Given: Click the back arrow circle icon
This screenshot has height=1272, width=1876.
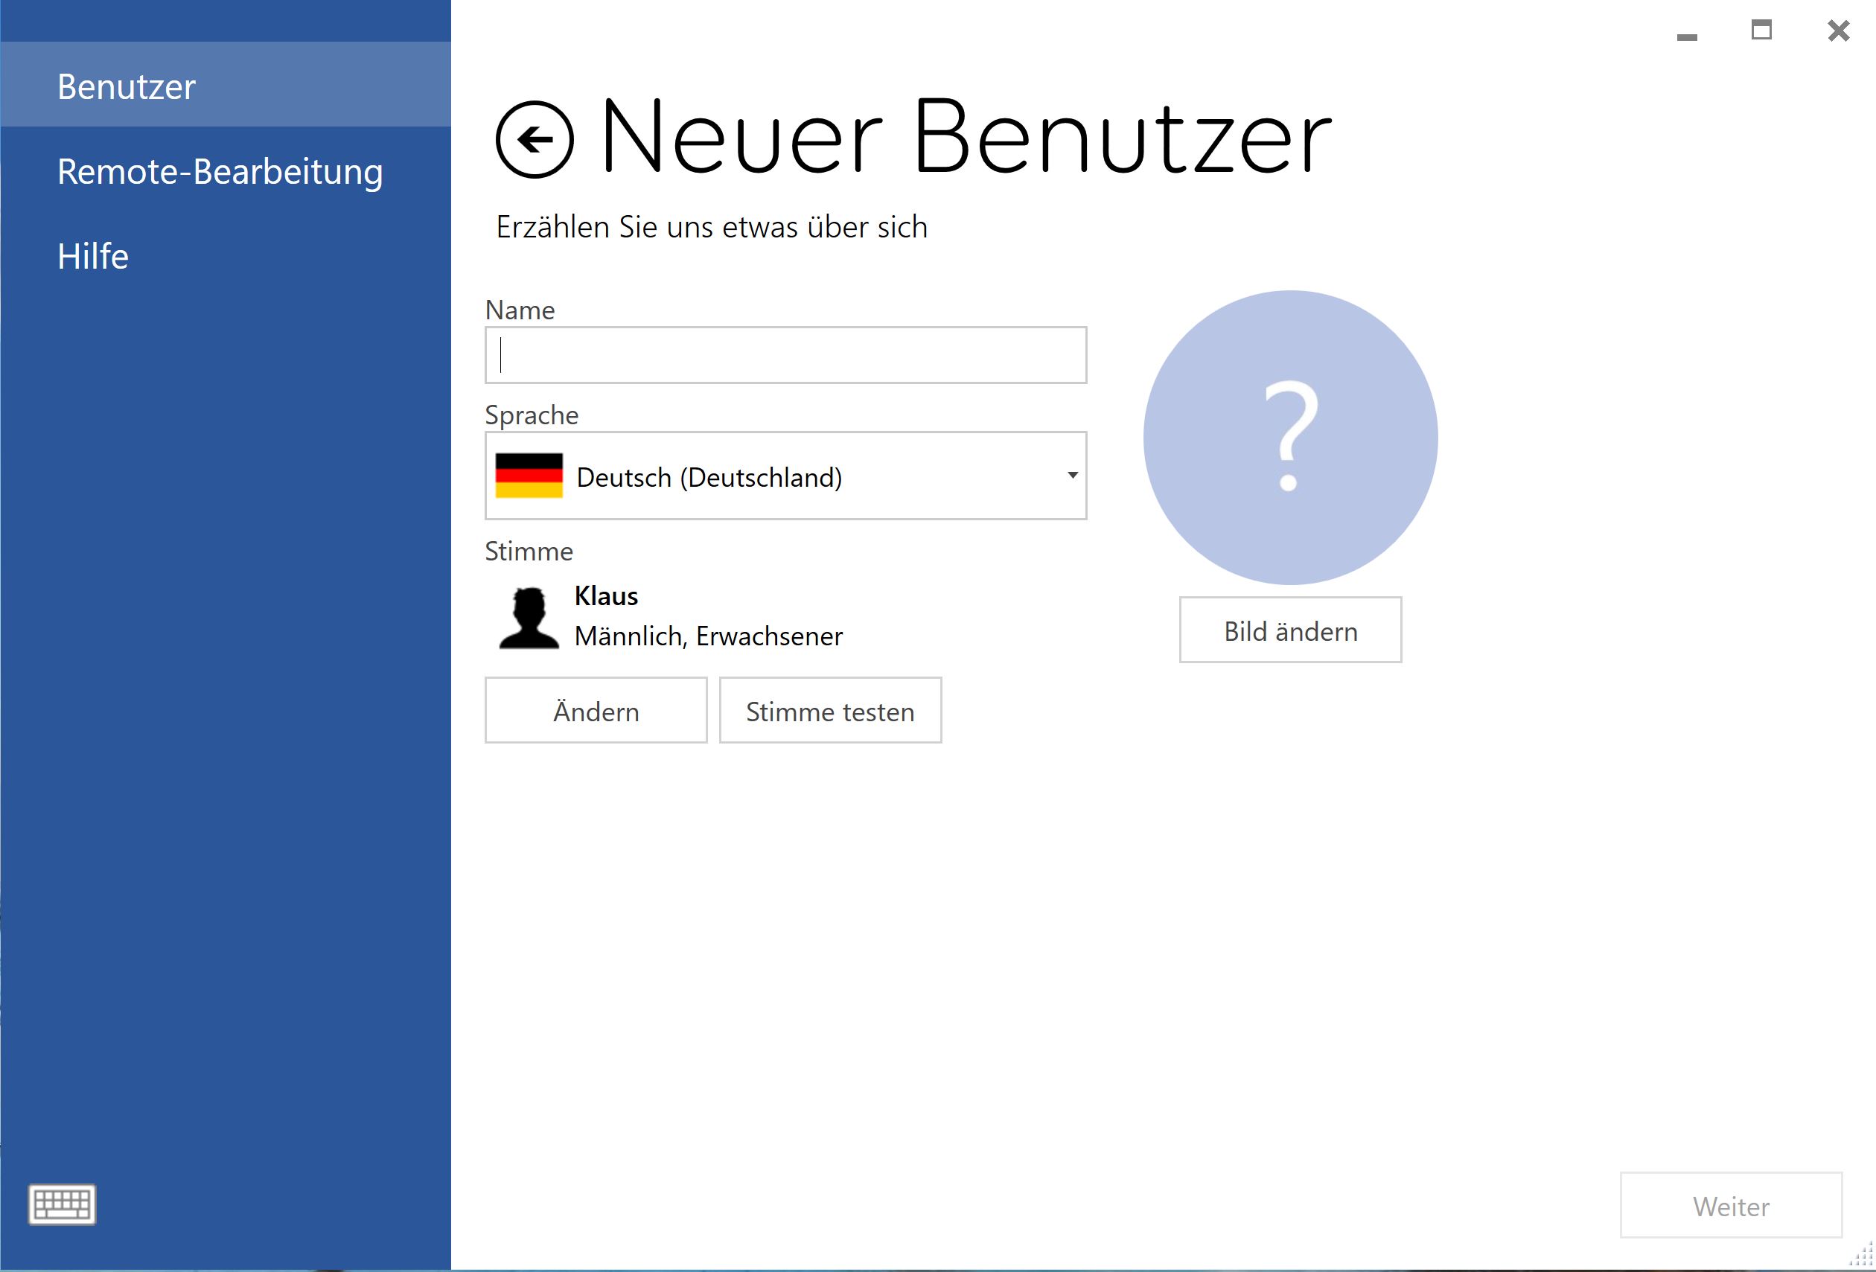Looking at the screenshot, I should point(534,139).
